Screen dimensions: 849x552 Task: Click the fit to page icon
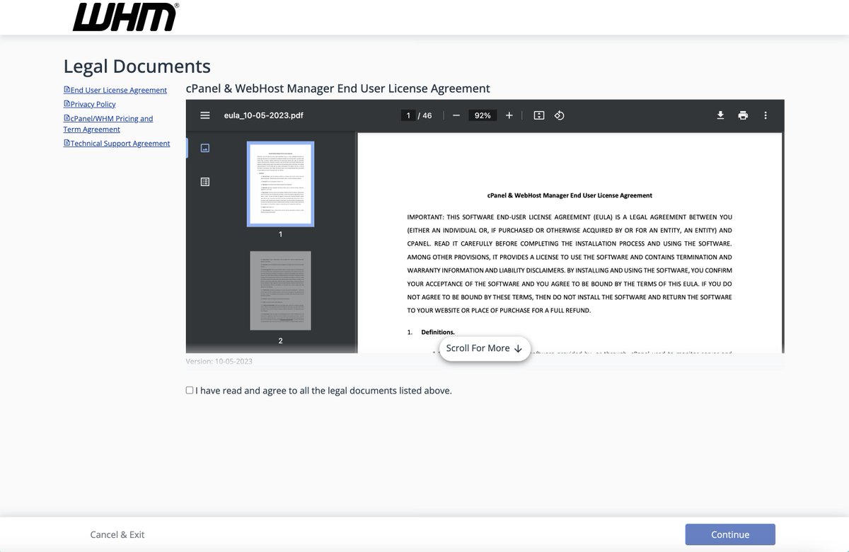pyautogui.click(x=539, y=115)
